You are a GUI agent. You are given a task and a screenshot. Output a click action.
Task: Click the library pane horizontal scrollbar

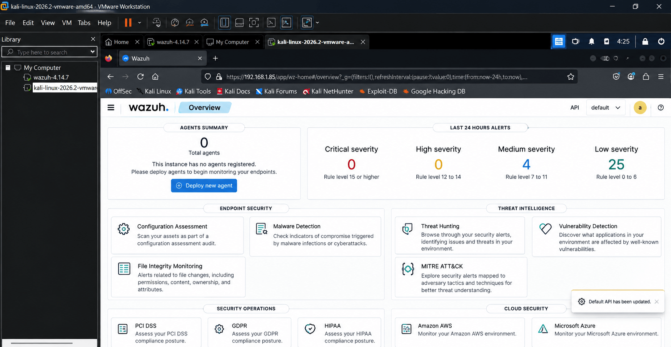(x=42, y=343)
